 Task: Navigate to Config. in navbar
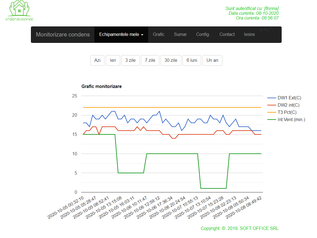[203, 35]
